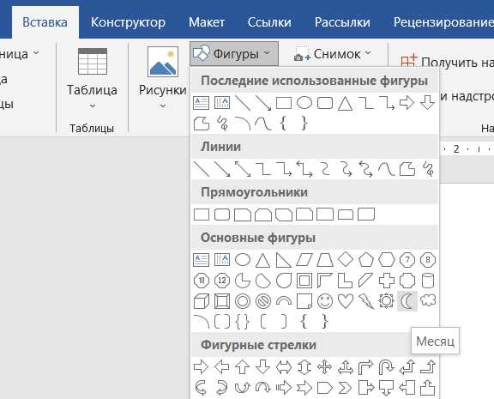Select the Double Bracket shape
The width and height of the screenshot is (494, 399).
click(222, 322)
